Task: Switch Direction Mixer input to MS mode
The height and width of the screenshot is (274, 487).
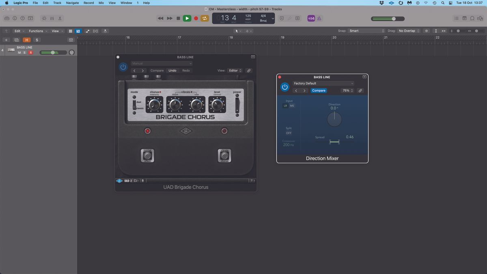Action: [292, 106]
